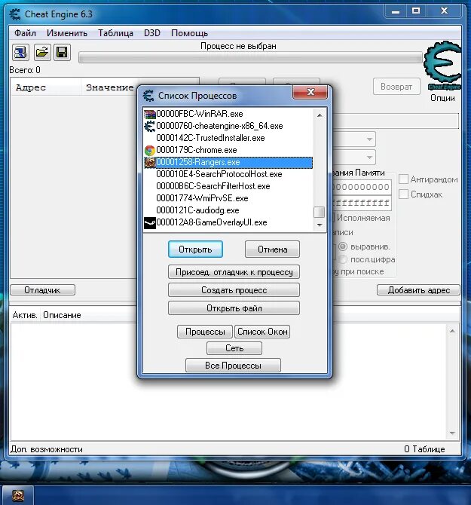Screen dimensions: 471x505
Task: Select 00000FBC-WinRAR.exe in the list
Action: coord(228,114)
